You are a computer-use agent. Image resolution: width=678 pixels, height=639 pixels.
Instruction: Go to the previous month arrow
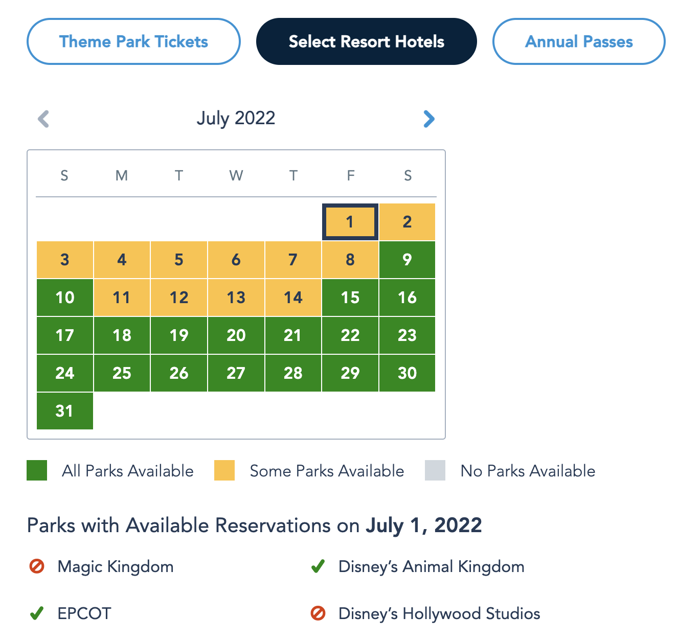click(43, 119)
